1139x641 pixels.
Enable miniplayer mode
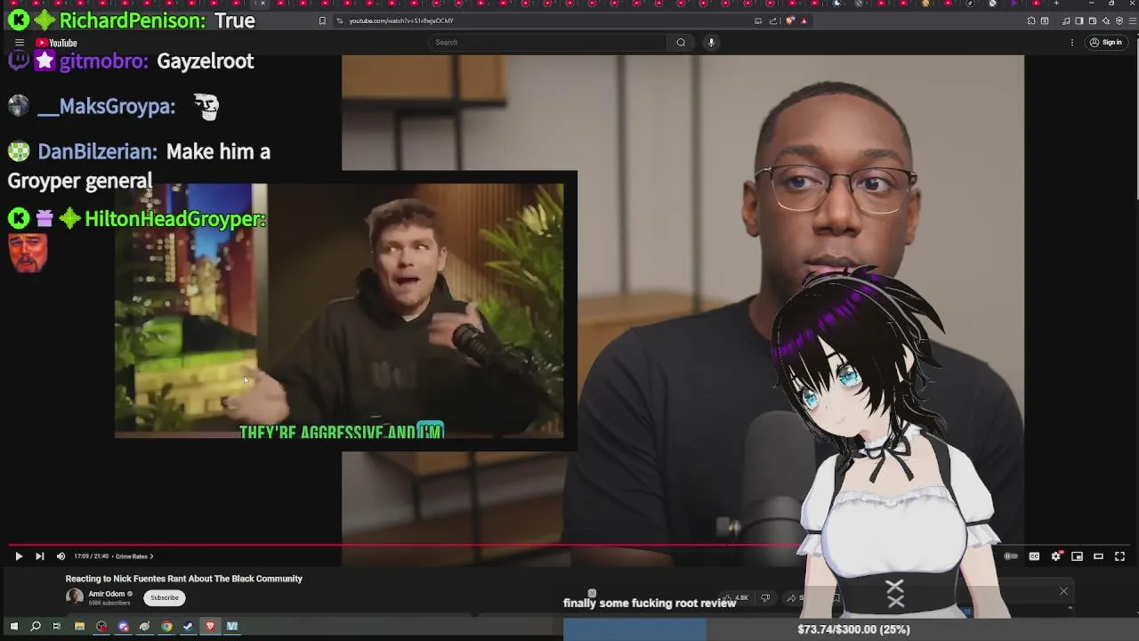(x=1077, y=556)
